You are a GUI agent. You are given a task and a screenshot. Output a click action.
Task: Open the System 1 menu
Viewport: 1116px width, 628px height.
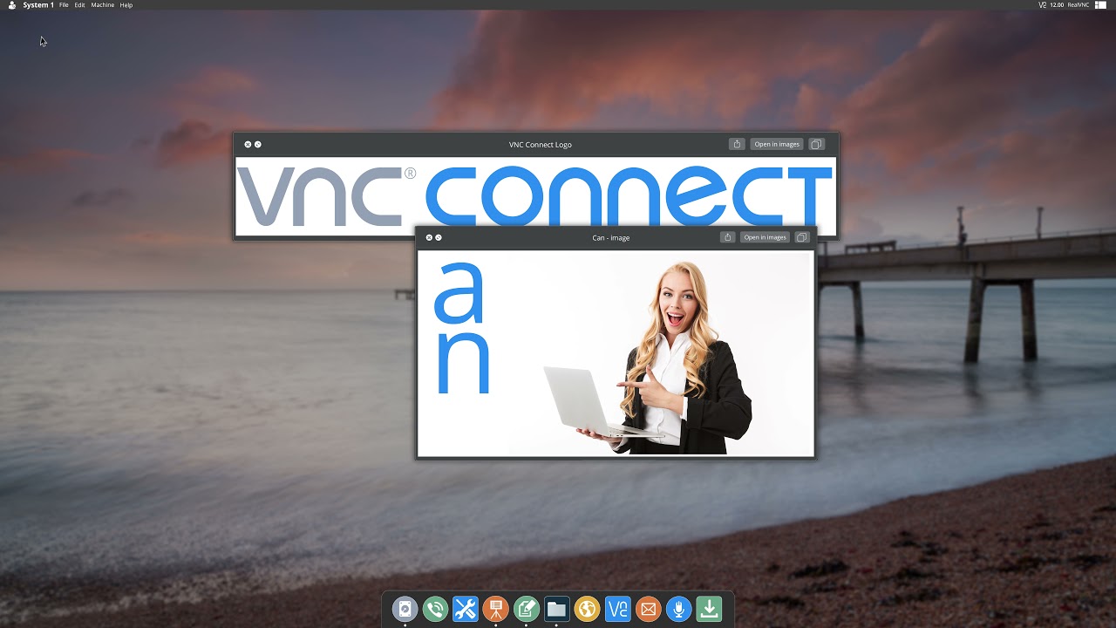click(38, 5)
